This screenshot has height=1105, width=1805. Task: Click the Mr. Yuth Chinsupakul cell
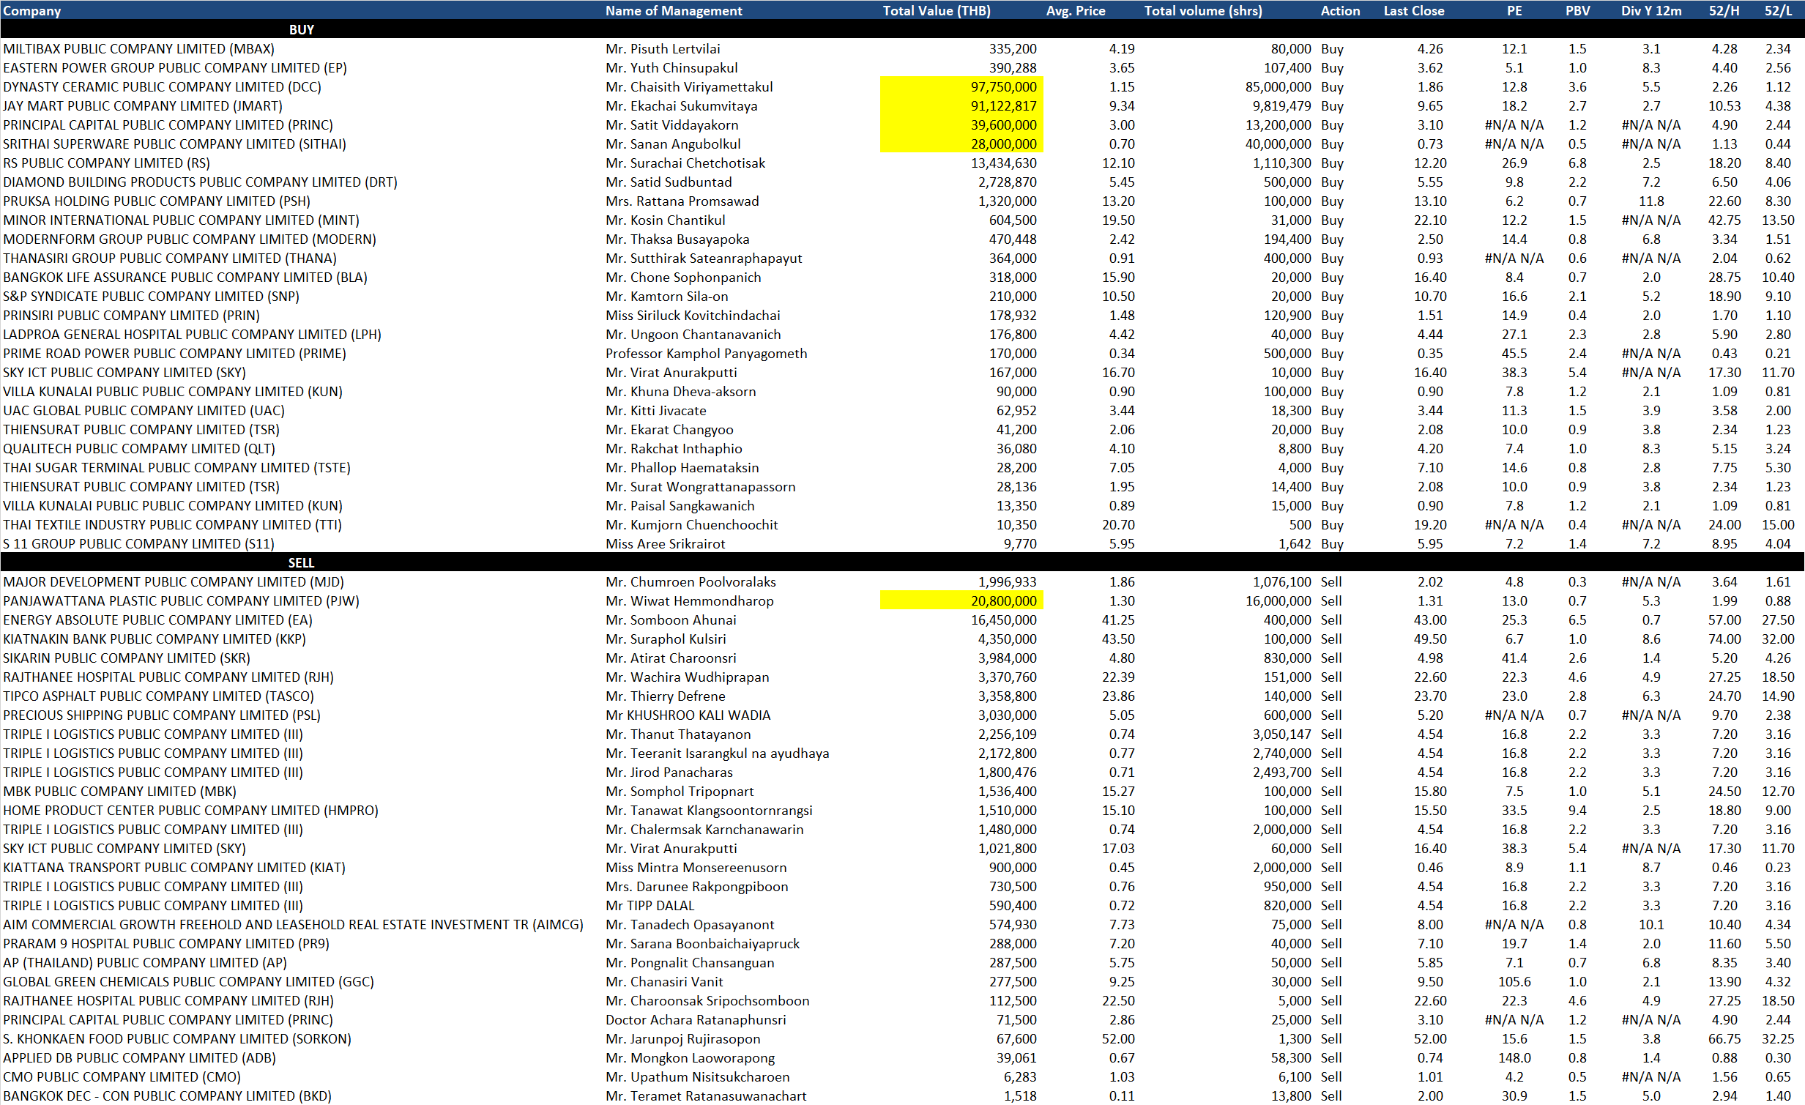(671, 67)
